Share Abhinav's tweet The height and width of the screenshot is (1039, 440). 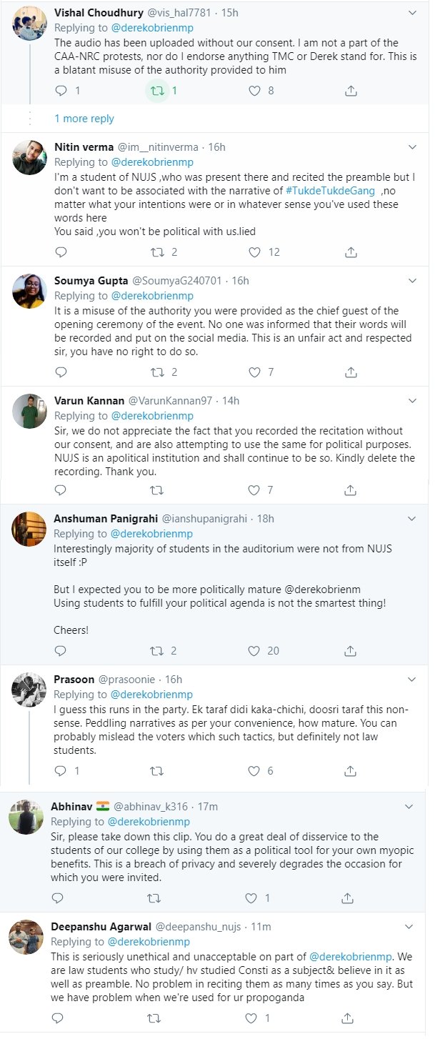[x=351, y=898]
